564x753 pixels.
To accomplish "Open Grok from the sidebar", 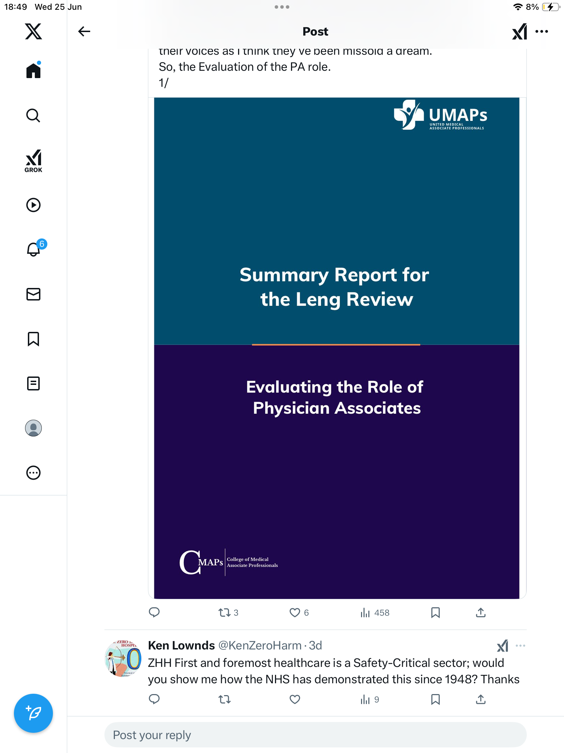I will click(33, 161).
